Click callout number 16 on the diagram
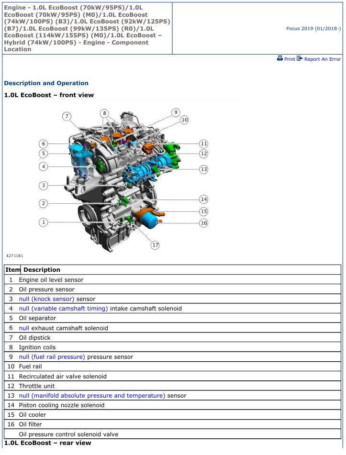This screenshot has height=455, width=346. 204,223
